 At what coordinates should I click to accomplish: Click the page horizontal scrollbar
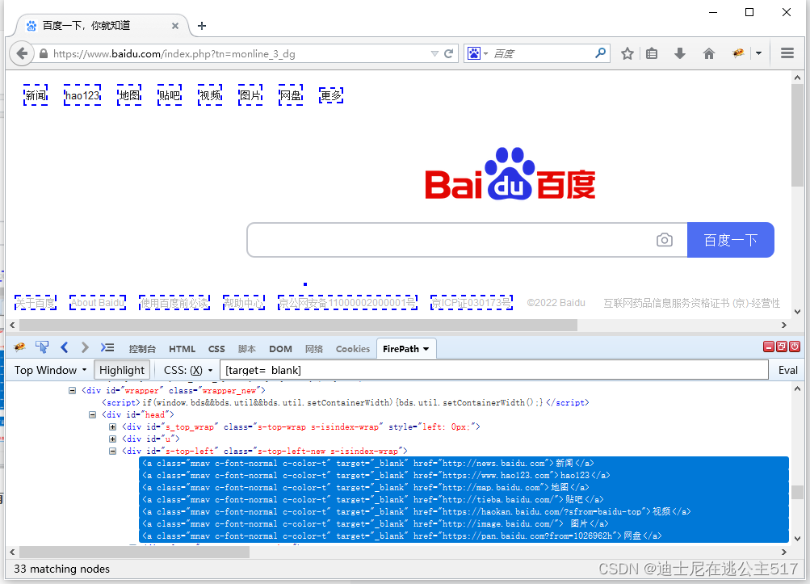(297, 325)
